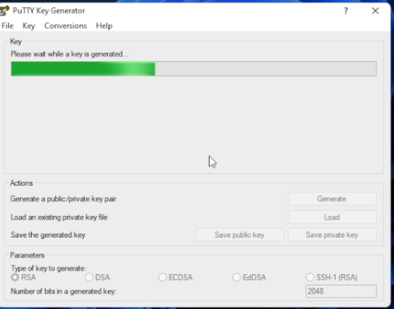This screenshot has width=394, height=309.
Task: Close the PuTTY Key Generator window
Action: click(x=375, y=11)
